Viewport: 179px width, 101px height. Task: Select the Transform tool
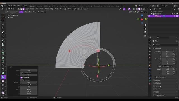pyautogui.click(x=3, y=36)
